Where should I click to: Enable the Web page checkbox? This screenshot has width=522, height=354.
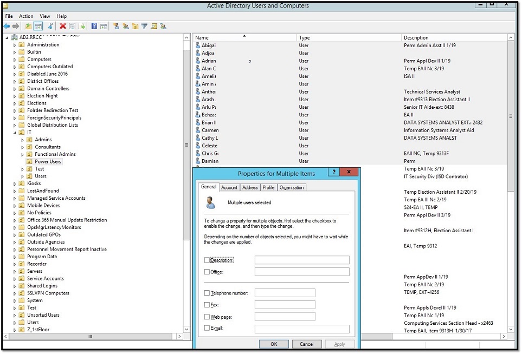coord(207,317)
